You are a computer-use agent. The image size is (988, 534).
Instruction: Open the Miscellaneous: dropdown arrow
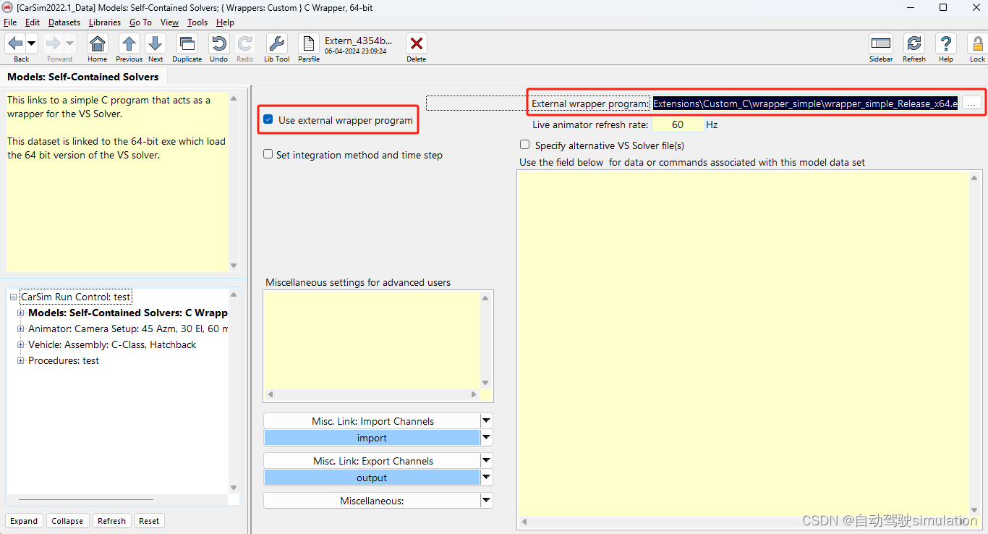click(487, 500)
